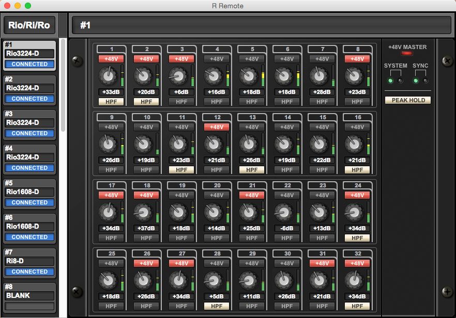Select device #2 Rio3224-D
456x318 pixels.
pyautogui.click(x=29, y=88)
